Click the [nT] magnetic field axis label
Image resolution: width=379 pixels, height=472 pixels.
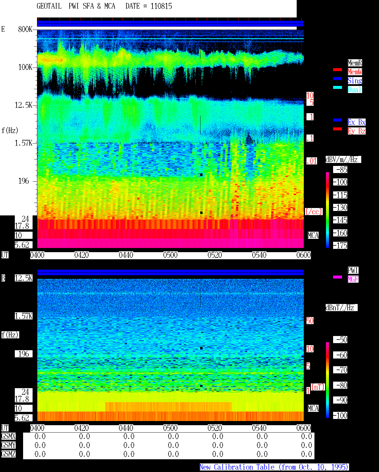click(318, 387)
